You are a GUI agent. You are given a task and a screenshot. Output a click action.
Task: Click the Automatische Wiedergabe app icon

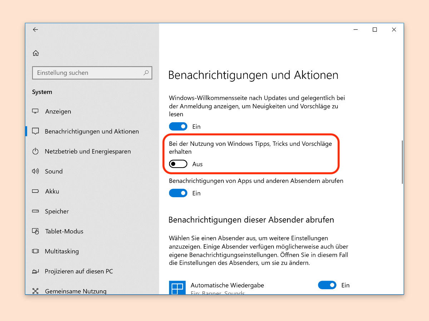pos(177,287)
